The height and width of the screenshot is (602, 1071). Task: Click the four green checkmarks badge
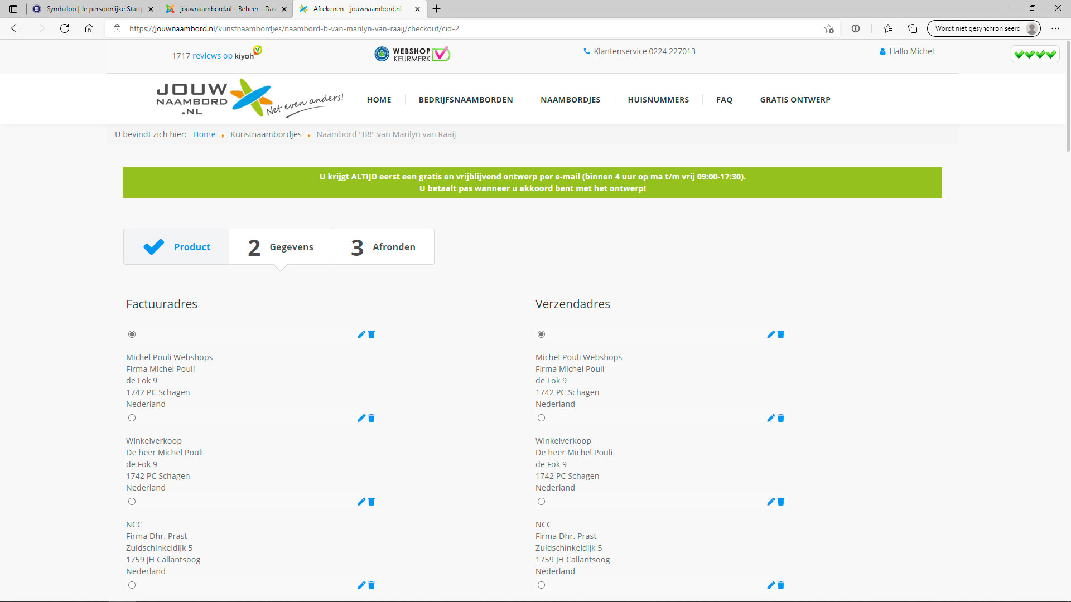1035,54
